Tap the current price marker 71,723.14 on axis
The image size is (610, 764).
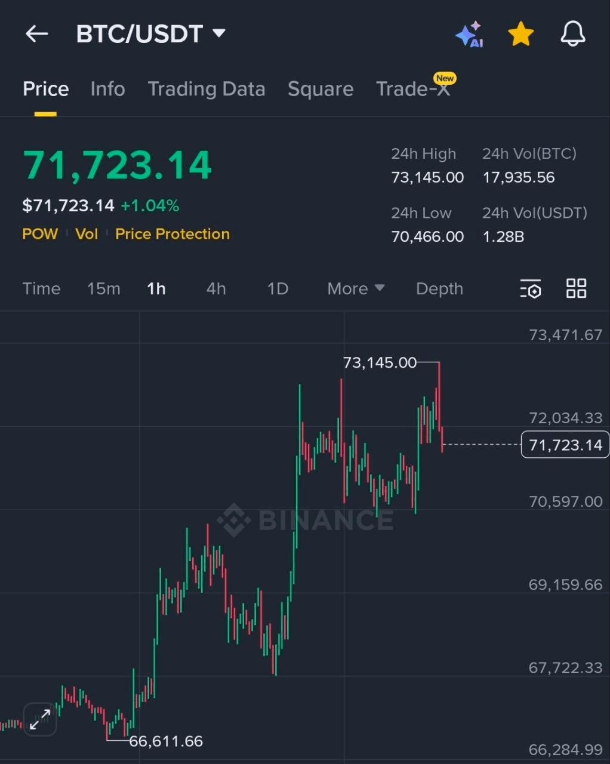[x=565, y=445]
